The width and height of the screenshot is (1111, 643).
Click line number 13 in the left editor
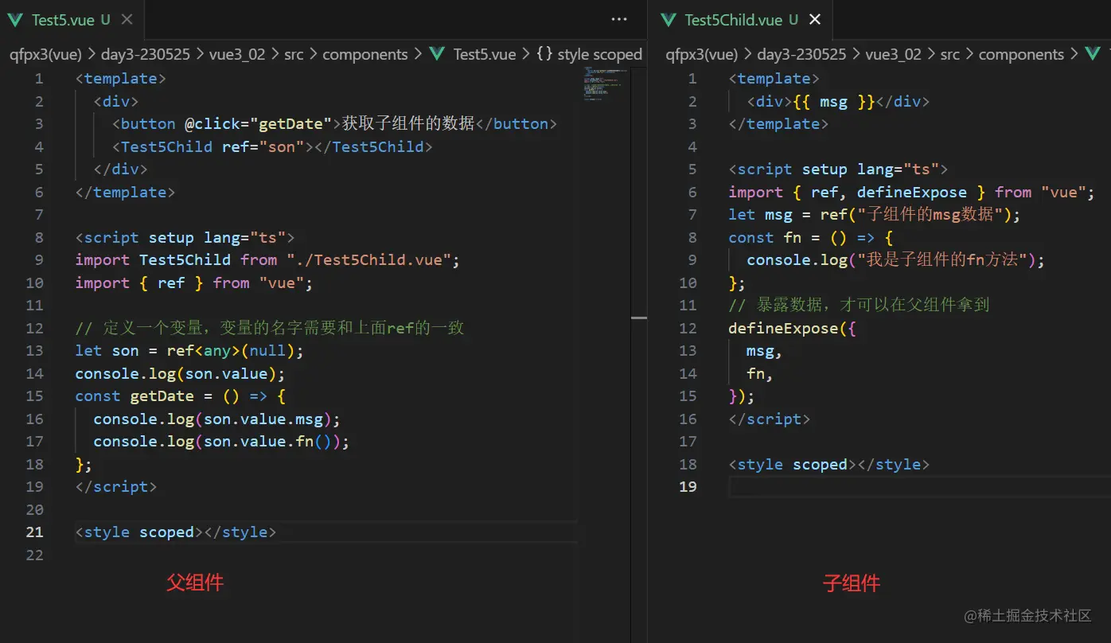point(33,350)
